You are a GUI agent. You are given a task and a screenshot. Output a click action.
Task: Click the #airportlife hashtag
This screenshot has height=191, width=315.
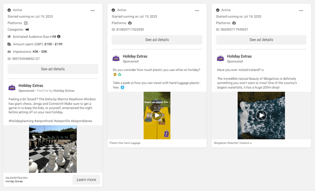(62, 121)
